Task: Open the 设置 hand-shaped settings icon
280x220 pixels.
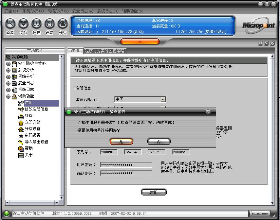Action: click(x=49, y=23)
